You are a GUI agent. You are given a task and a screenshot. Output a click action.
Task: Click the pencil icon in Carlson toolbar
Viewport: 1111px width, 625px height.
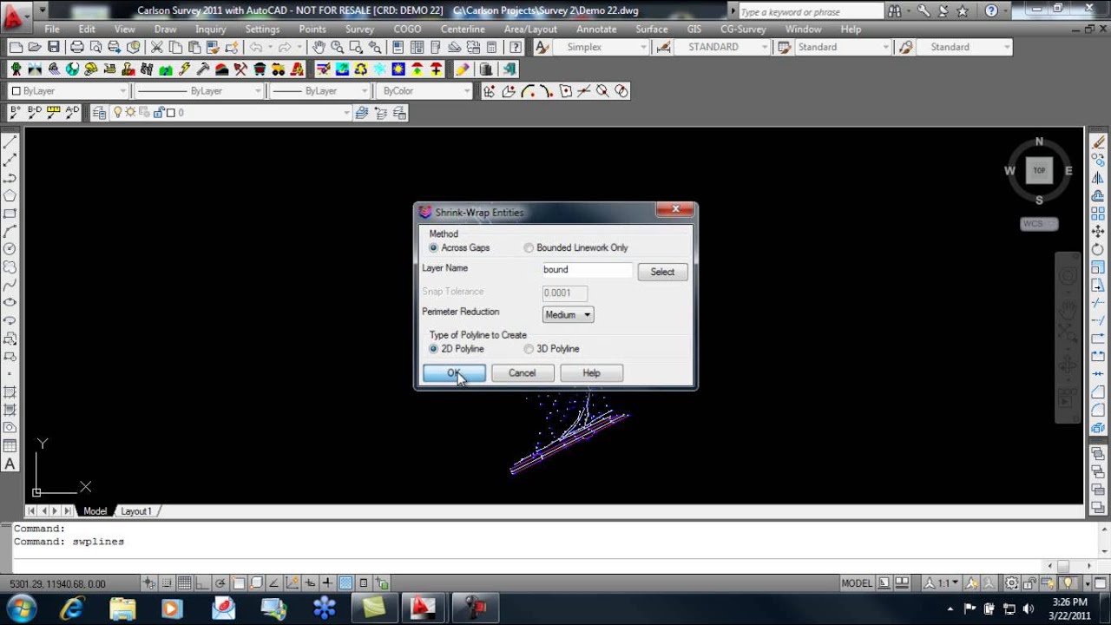coord(463,69)
